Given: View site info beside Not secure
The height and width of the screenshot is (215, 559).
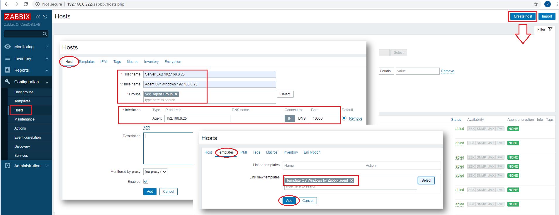Looking at the screenshot, I should tap(38, 4).
